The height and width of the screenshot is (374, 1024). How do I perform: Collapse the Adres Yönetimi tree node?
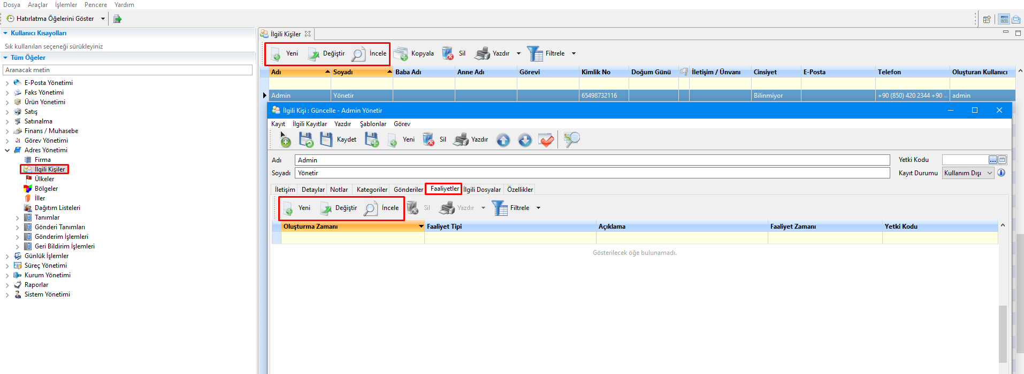pos(7,150)
